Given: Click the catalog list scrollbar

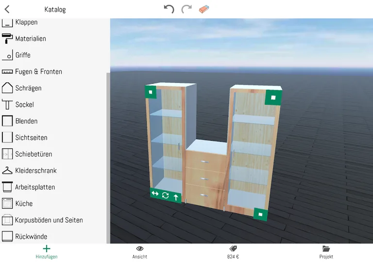Looking at the screenshot, I should (108, 158).
